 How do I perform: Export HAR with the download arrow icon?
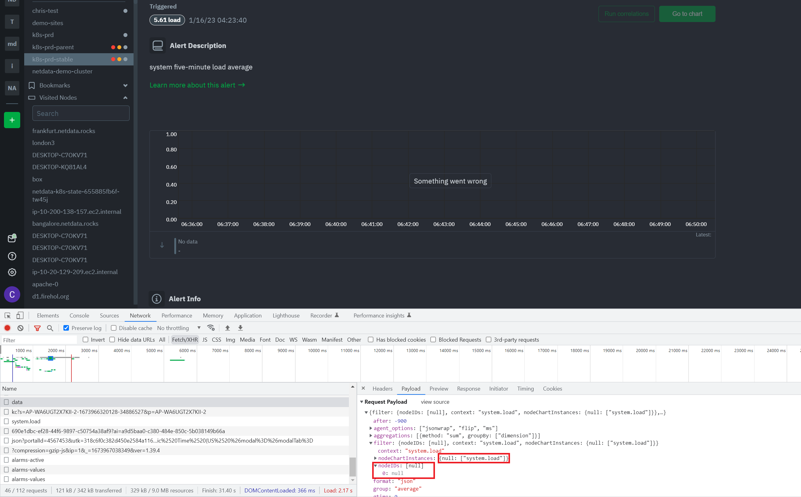(x=240, y=328)
